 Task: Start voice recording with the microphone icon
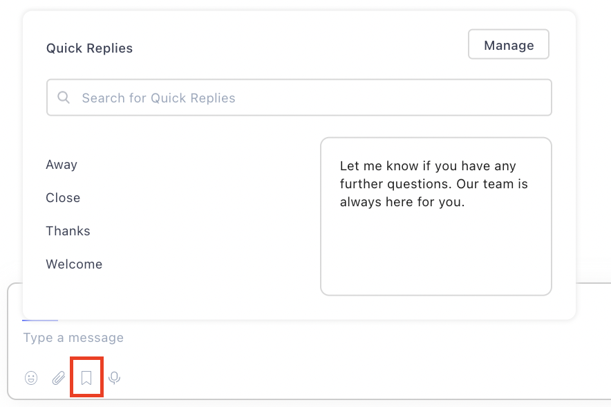coord(115,378)
